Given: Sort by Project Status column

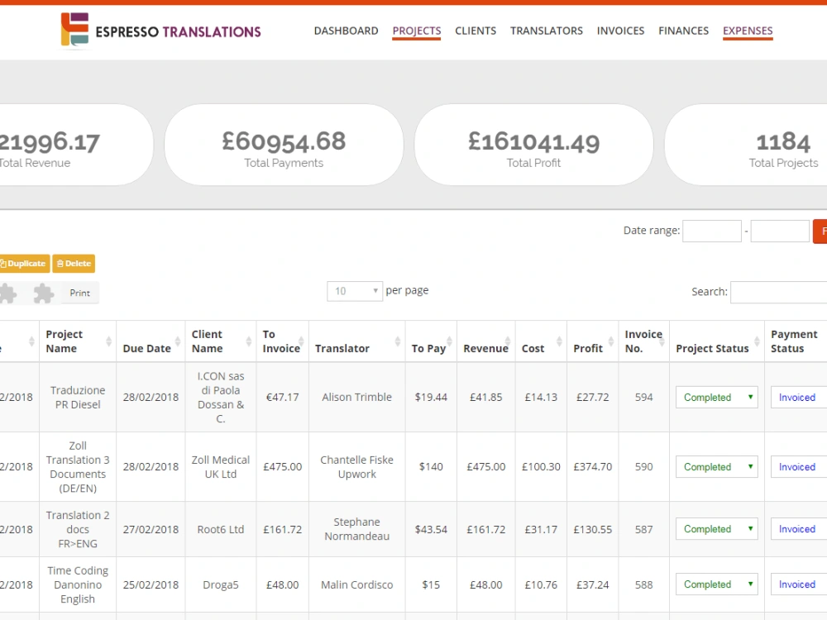Looking at the screenshot, I should click(717, 341).
